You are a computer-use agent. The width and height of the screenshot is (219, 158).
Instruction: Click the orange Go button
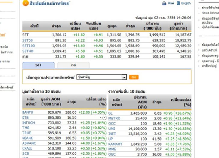(134, 77)
